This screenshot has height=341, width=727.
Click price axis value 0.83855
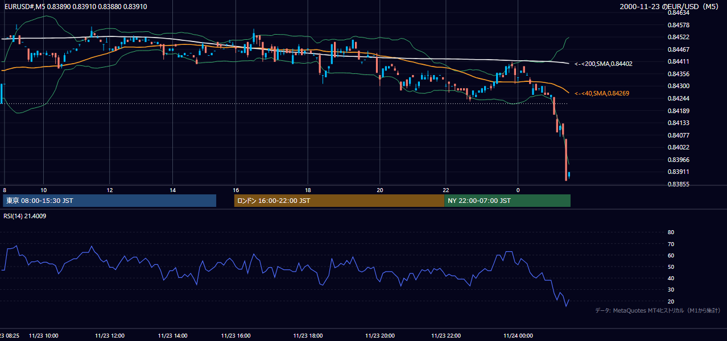678,184
